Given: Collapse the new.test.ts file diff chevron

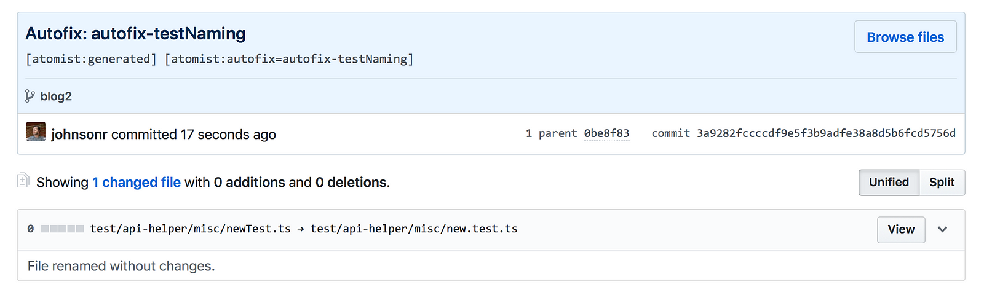Looking at the screenshot, I should tap(942, 229).
